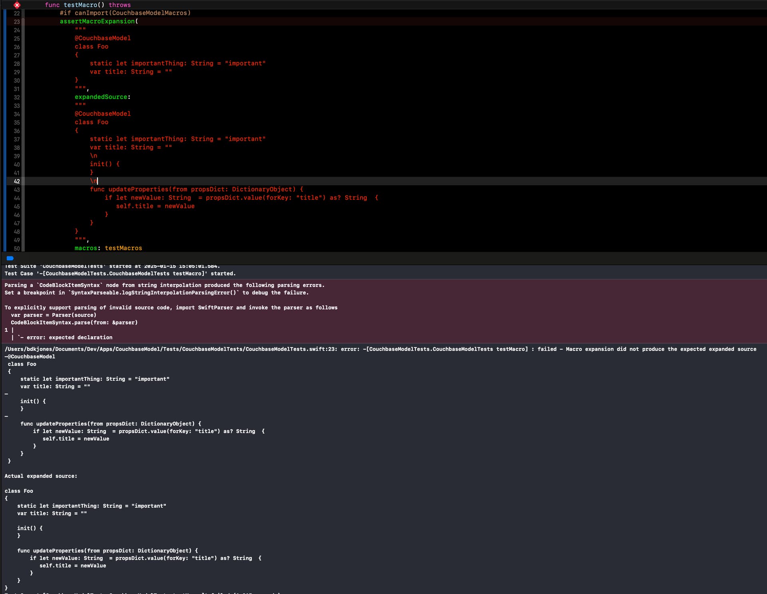
Task: Click line number 42 in the gutter
Action: (16, 181)
